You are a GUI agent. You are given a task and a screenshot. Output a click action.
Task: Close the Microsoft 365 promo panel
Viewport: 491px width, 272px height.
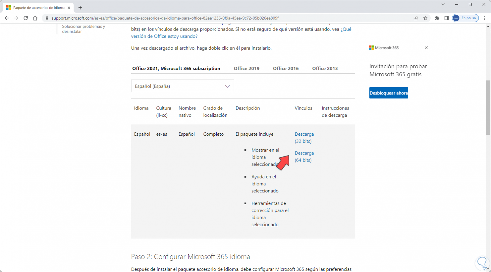coord(426,48)
